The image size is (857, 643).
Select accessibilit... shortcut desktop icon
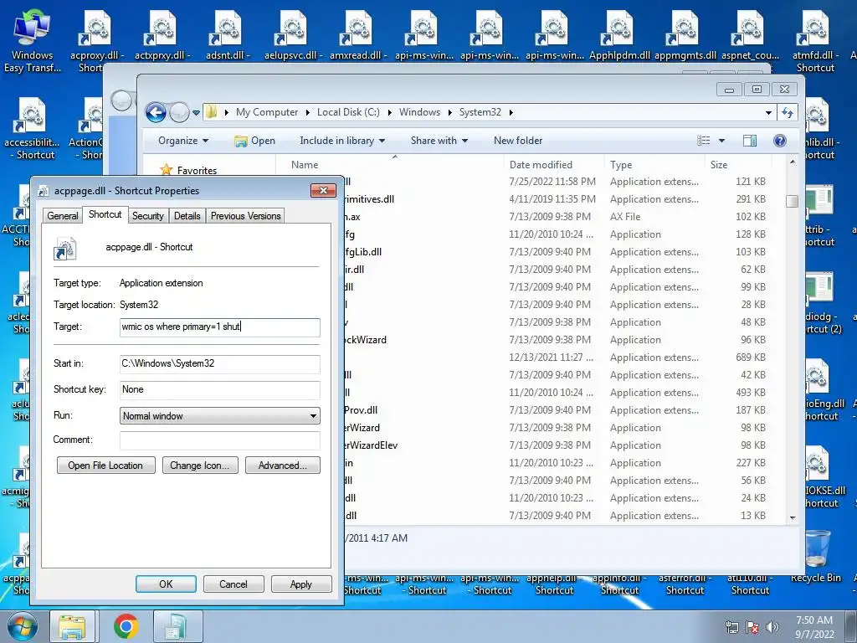(x=33, y=128)
